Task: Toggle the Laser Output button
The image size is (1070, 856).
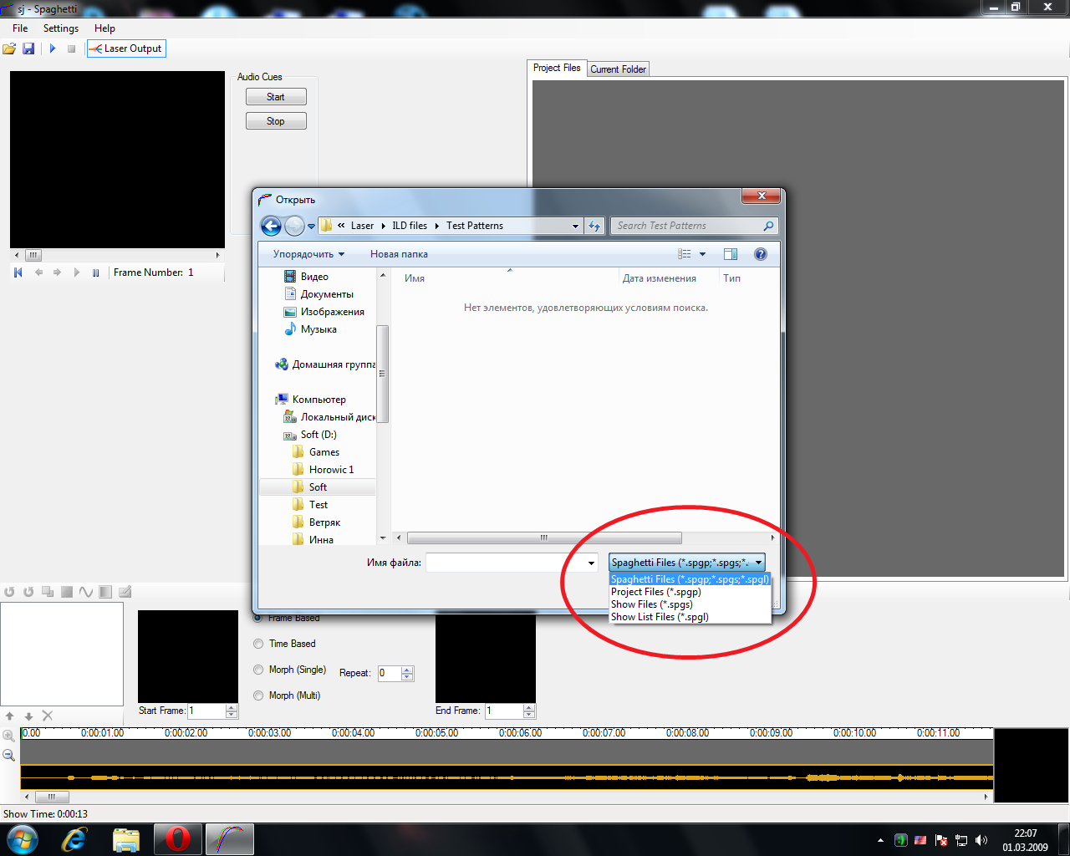Action: [126, 48]
